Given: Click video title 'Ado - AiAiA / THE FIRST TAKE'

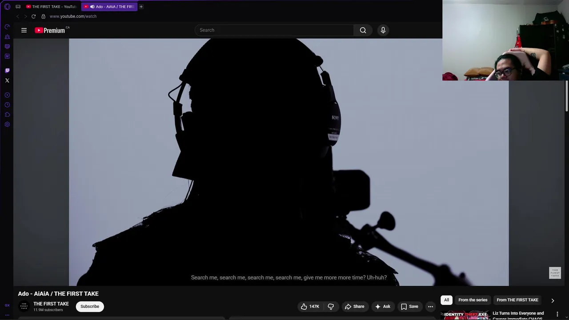Looking at the screenshot, I should [x=58, y=294].
